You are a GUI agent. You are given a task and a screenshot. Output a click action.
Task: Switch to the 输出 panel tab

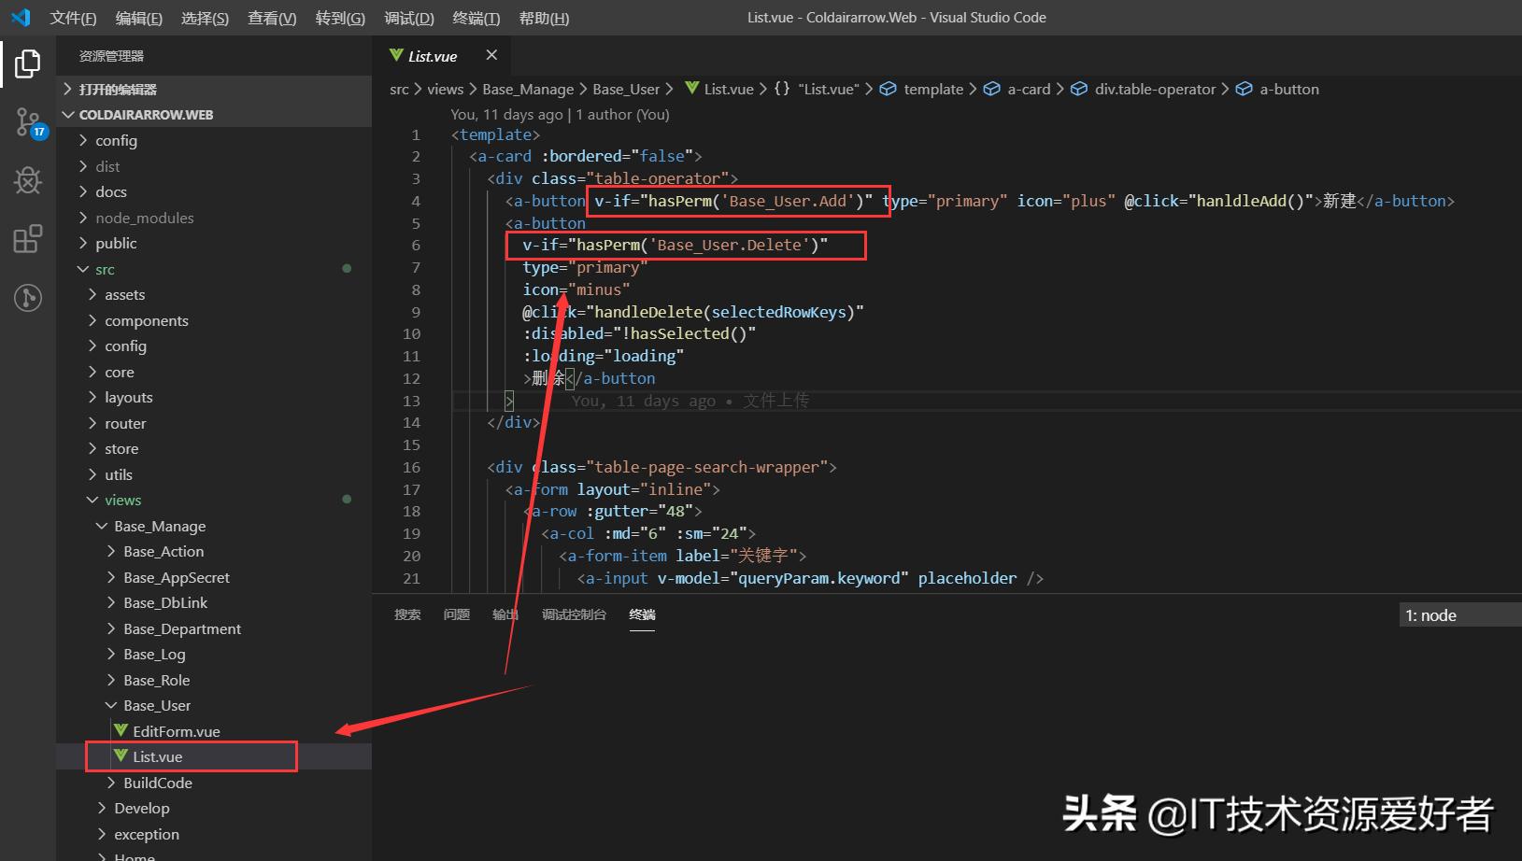point(505,614)
